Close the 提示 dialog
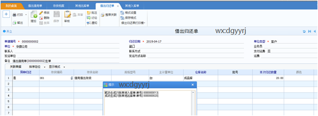This screenshot has height=116, width=318. (193, 85)
